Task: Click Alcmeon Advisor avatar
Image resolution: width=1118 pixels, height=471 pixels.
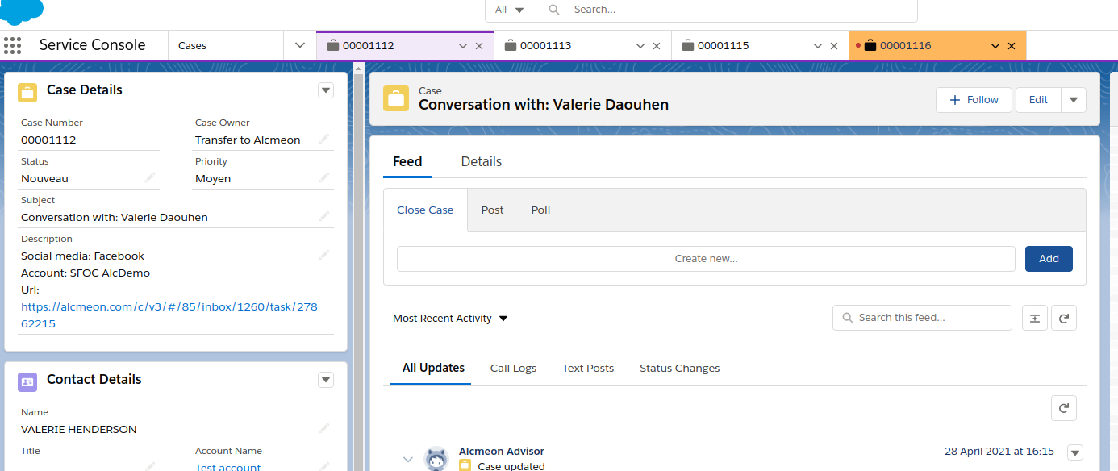Action: point(436,459)
